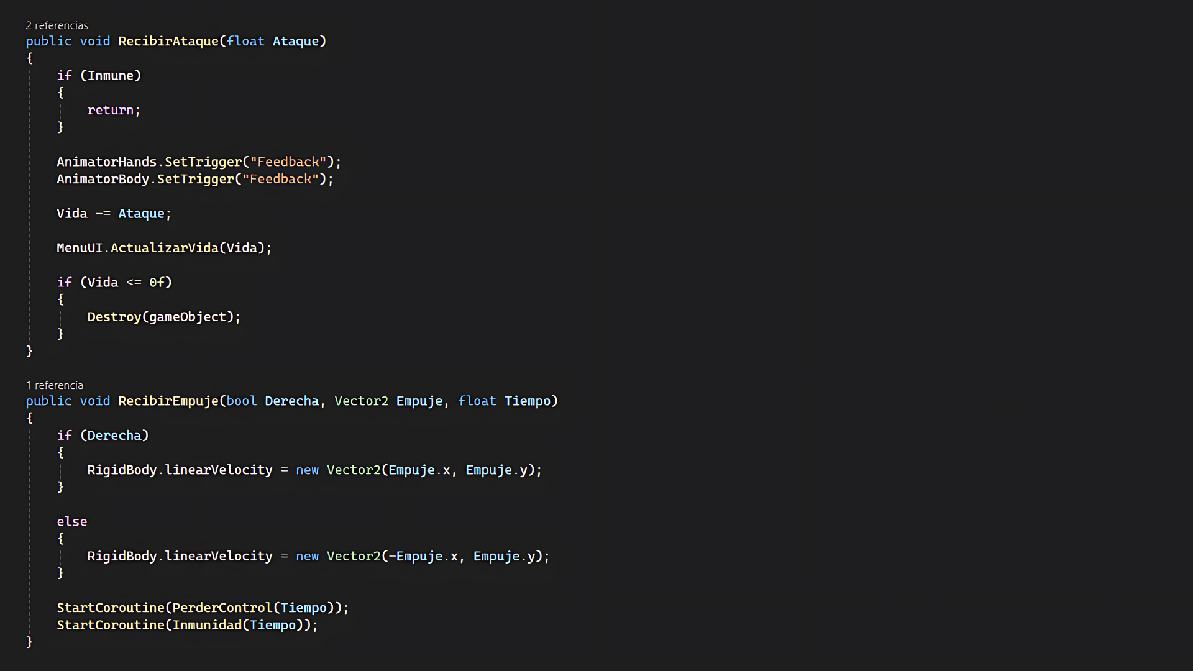Click the Inmunidad coroutine call
This screenshot has width=1193, height=671.
pos(206,625)
